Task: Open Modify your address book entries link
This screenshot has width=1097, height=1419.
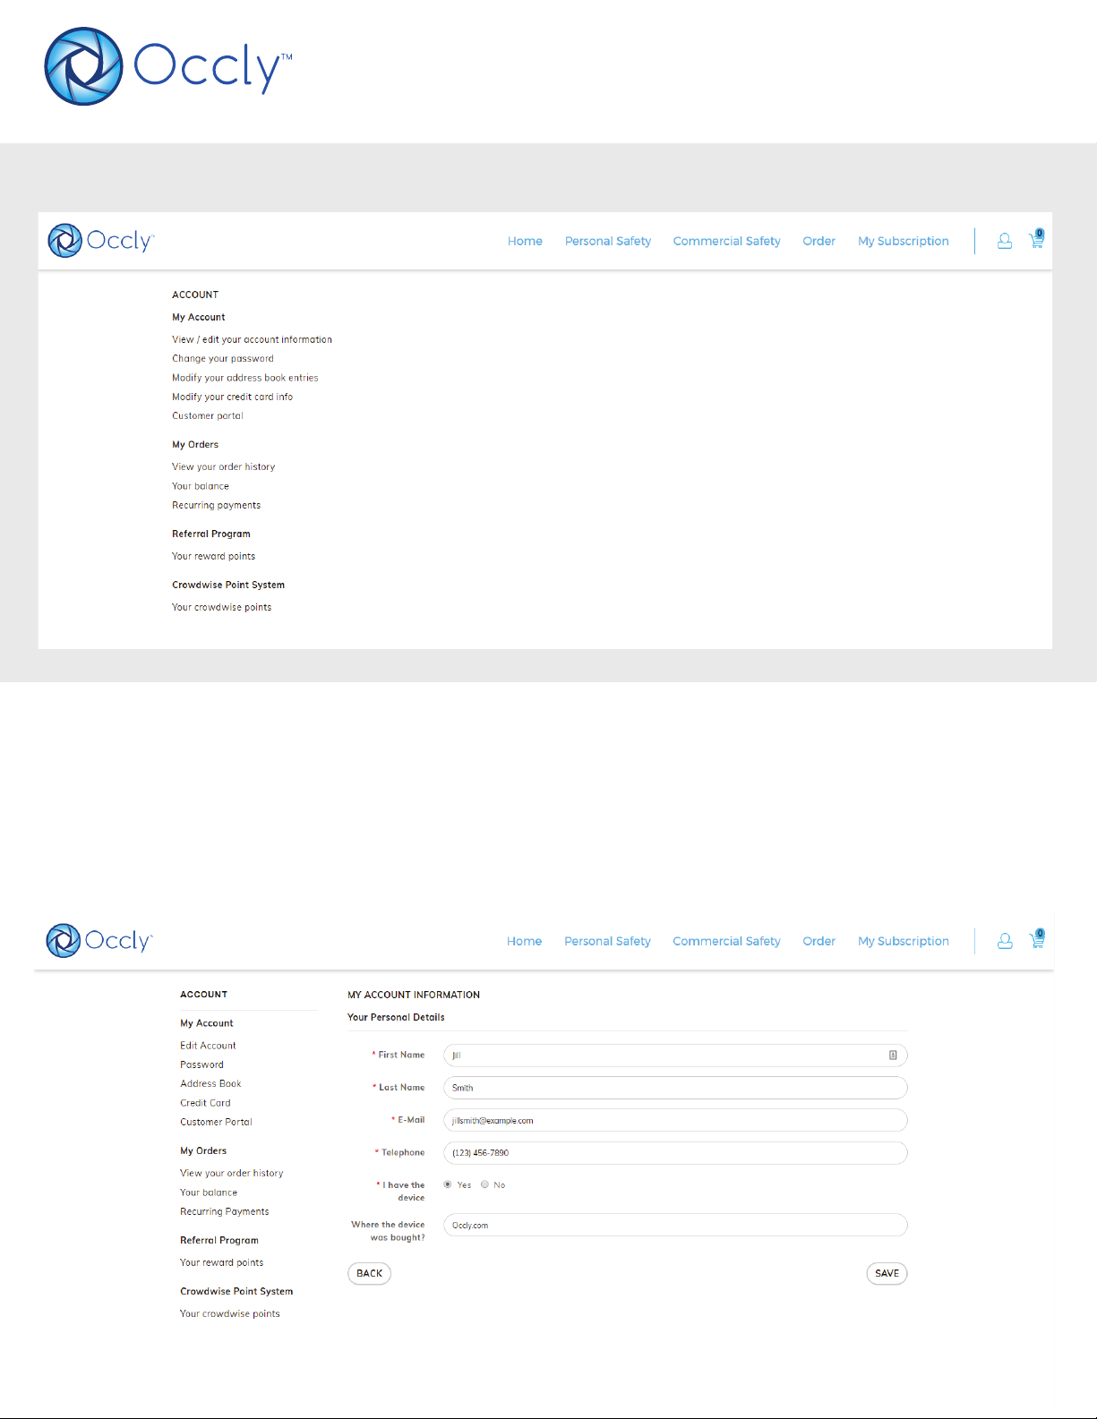Action: point(245,378)
